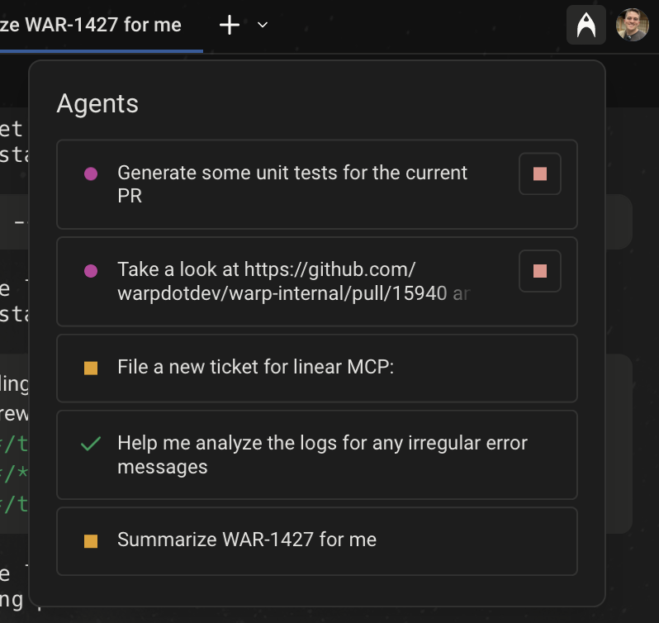Screen dimensions: 659x623
Task: Switch to the WAR-1427 tab
Action: [x=91, y=26]
